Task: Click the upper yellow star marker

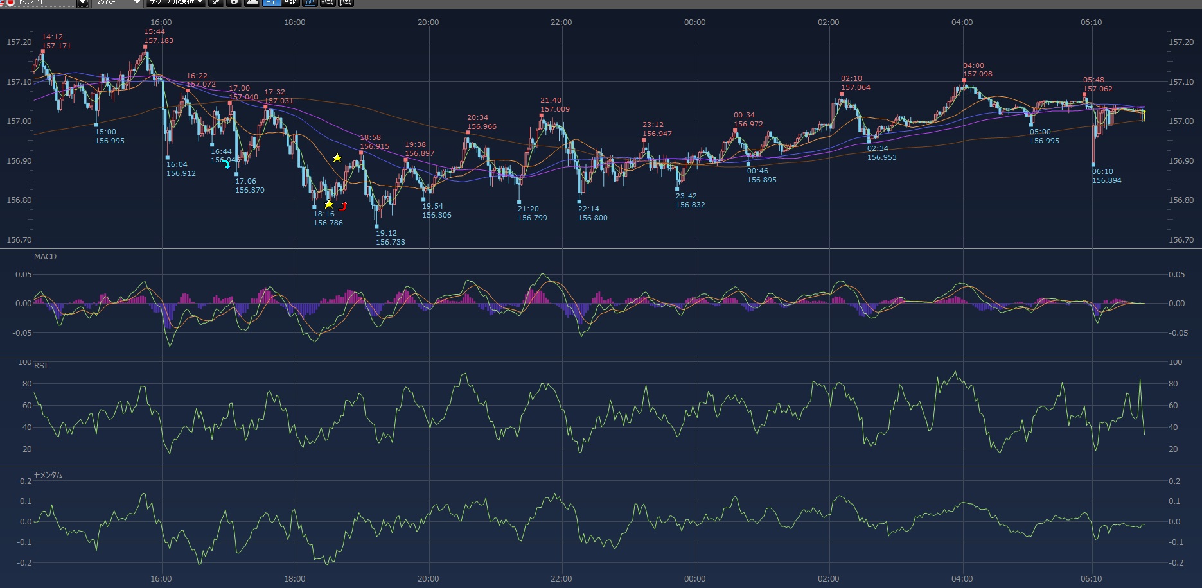Action: (x=337, y=158)
